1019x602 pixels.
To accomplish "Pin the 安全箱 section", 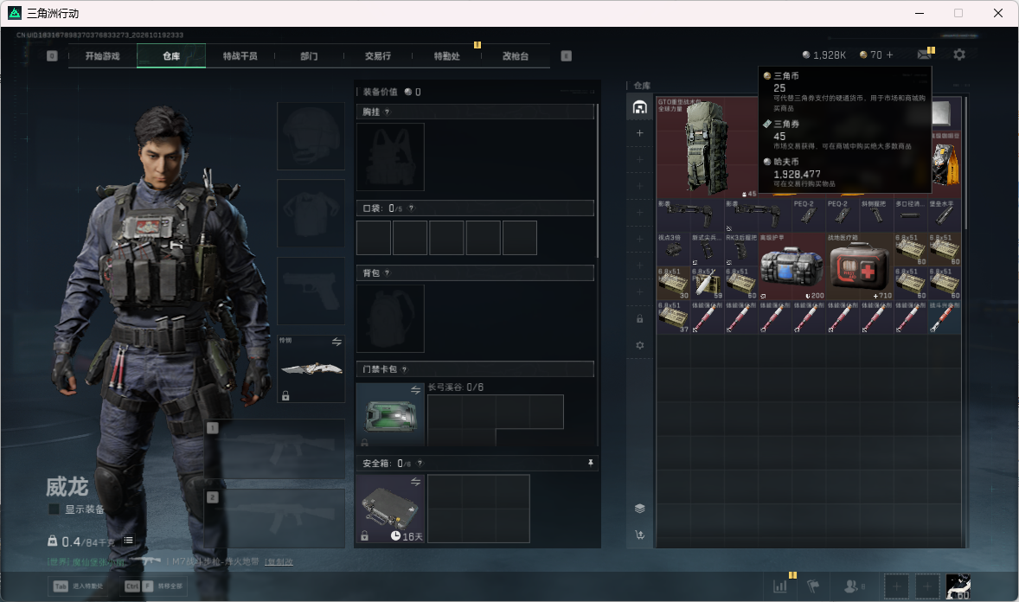I will [x=590, y=463].
